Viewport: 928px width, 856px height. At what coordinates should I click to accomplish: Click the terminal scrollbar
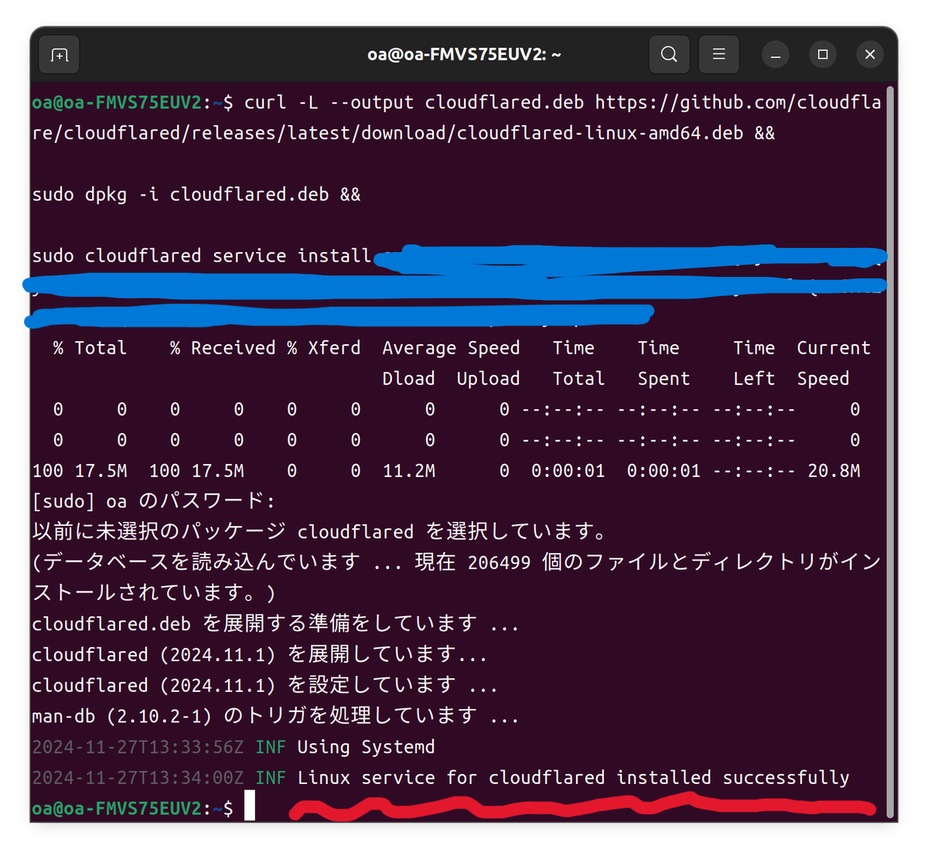tap(890, 452)
